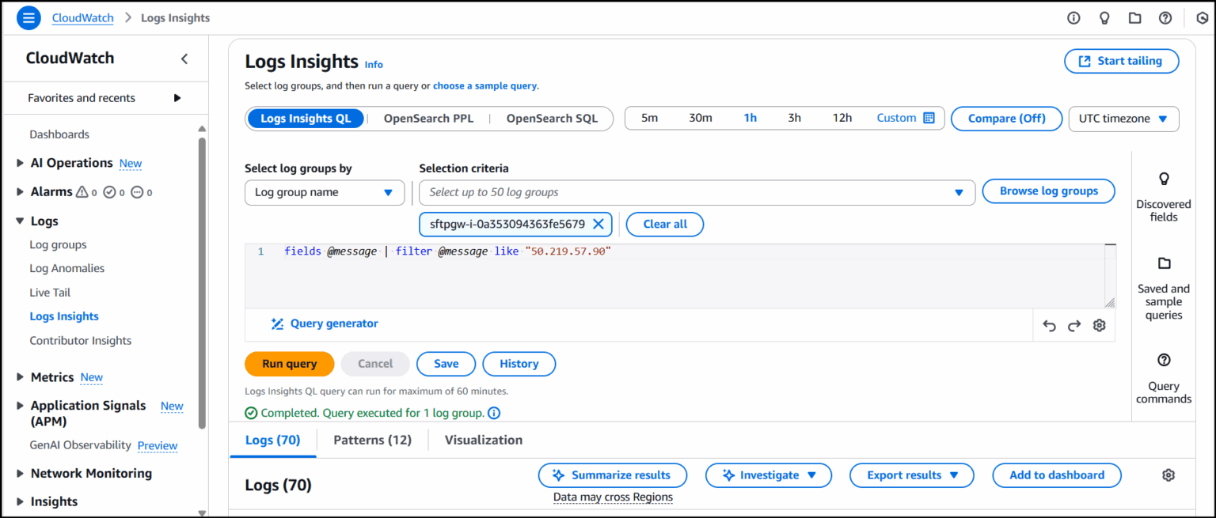This screenshot has width=1216, height=518.
Task: Open Live Tail from the sidebar
Action: [50, 292]
